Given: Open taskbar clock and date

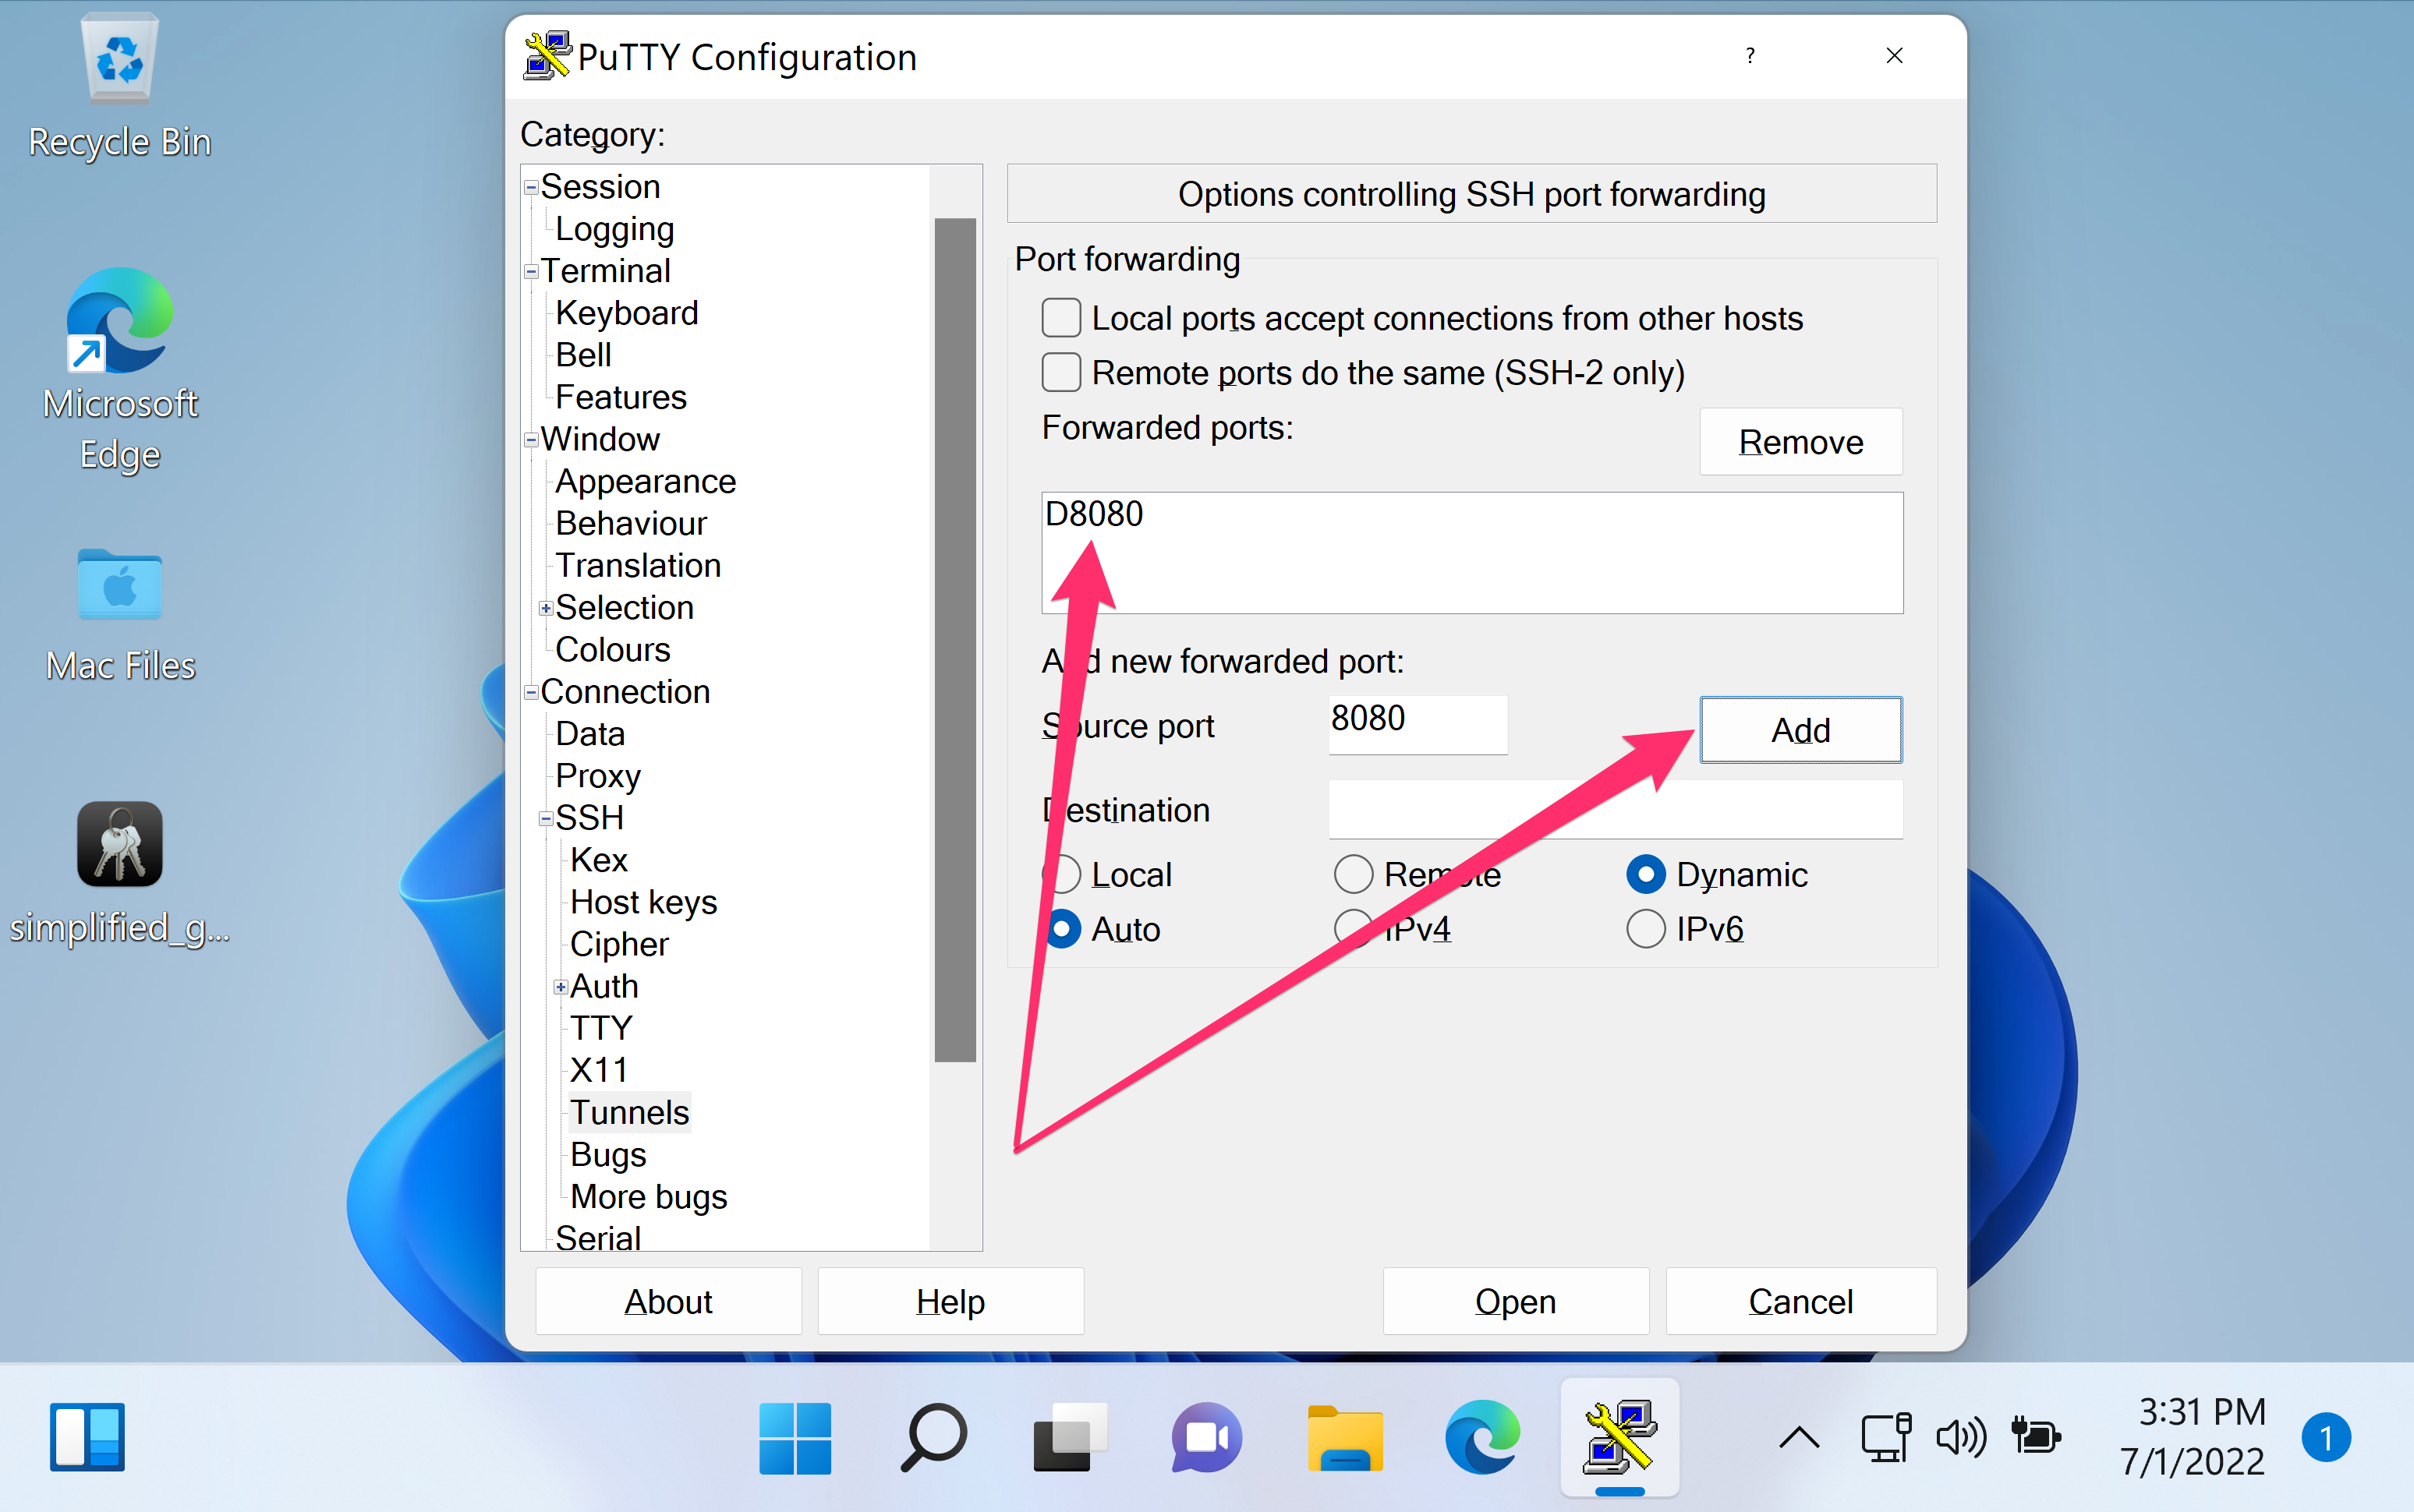Looking at the screenshot, I should [x=2193, y=1438].
